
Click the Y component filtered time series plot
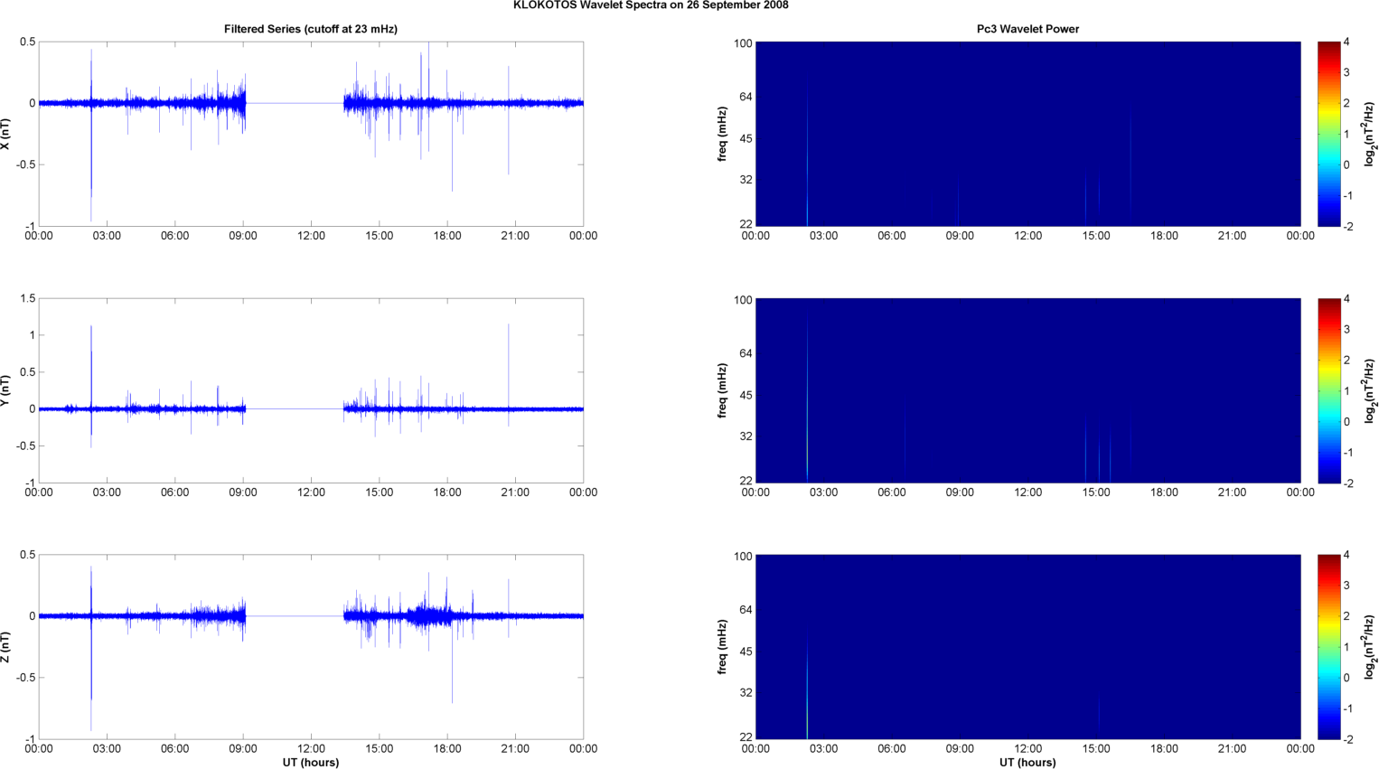coord(311,390)
